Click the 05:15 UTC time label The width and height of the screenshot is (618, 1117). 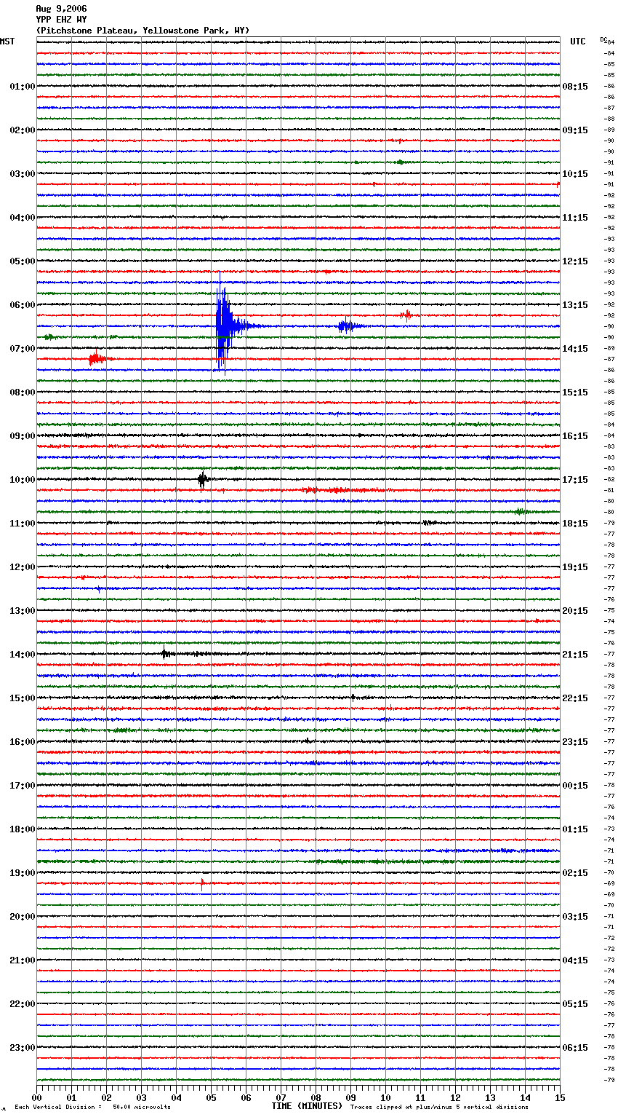point(575,1004)
